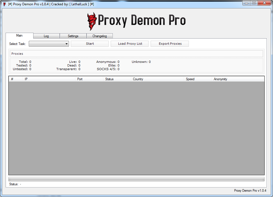Maximize the Proxy Demon Pro window
This screenshot has width=273, height=197.
(x=254, y=3)
